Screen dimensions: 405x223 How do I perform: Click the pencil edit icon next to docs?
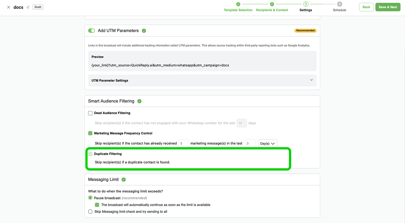coord(28,7)
